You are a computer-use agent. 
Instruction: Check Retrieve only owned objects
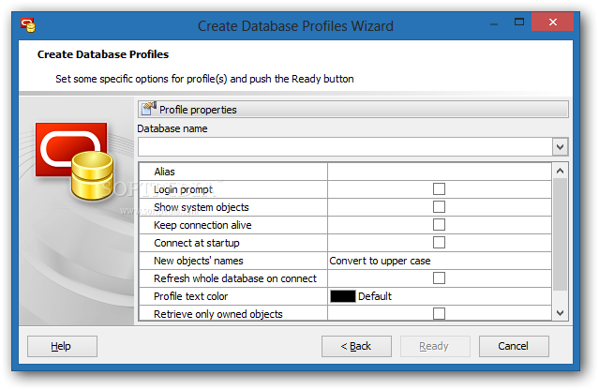point(439,314)
